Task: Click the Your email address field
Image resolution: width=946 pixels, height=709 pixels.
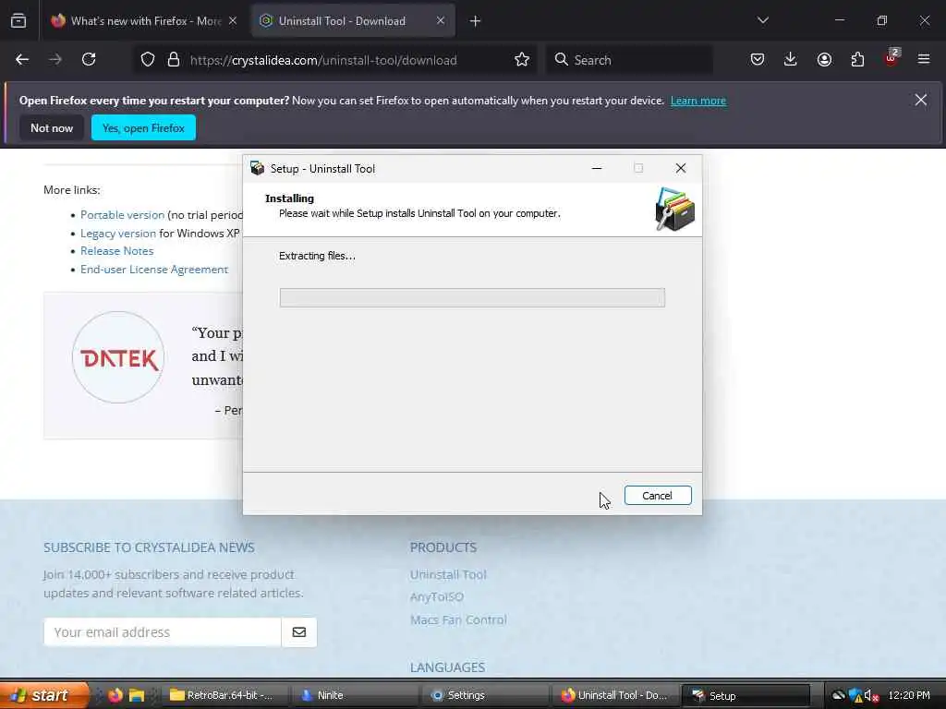Action: (163, 631)
